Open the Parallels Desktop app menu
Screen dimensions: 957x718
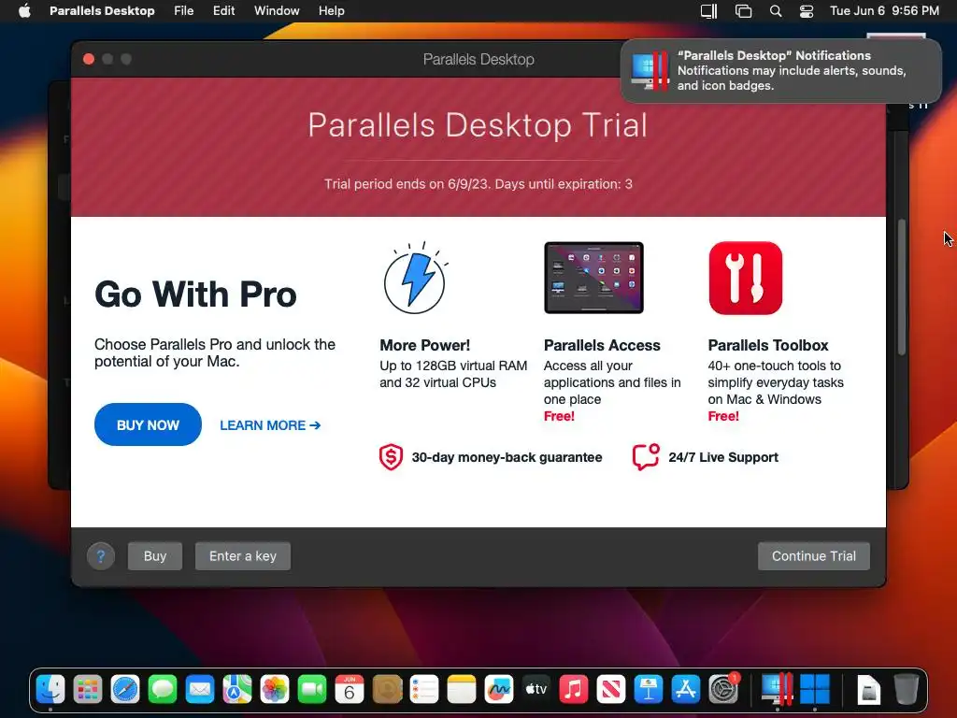coord(102,10)
